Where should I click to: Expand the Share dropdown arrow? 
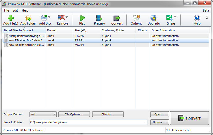(175, 17)
